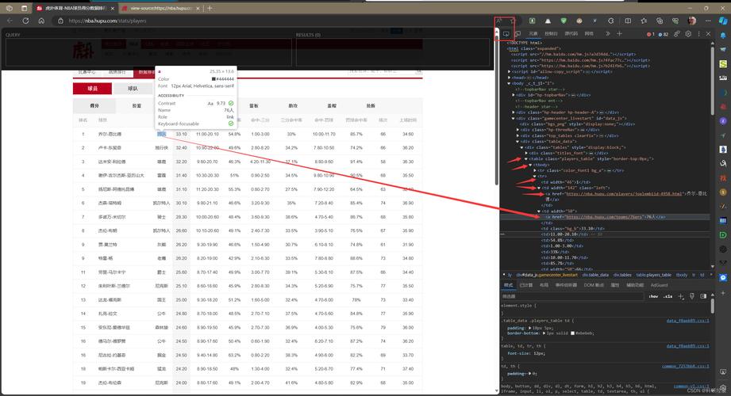Expand the div class hp-header node

click(x=514, y=112)
